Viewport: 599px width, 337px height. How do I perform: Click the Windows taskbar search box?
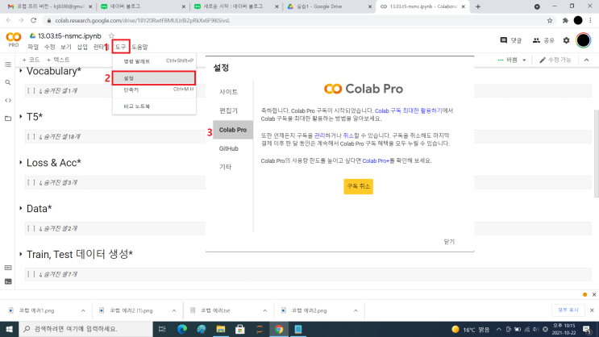(85, 329)
